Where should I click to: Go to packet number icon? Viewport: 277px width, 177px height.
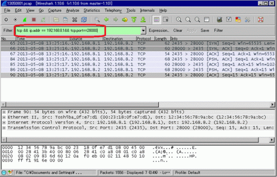tap(125, 19)
